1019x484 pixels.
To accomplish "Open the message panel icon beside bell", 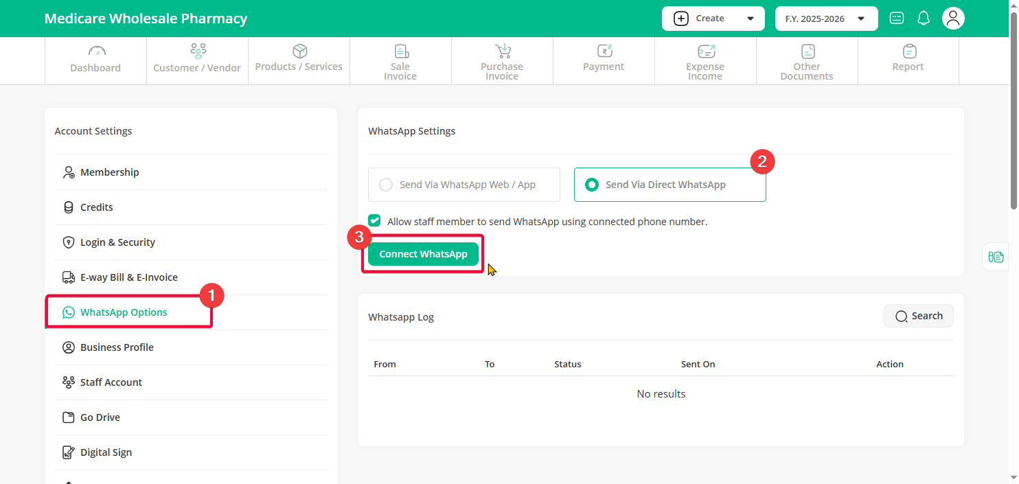I will (x=897, y=19).
